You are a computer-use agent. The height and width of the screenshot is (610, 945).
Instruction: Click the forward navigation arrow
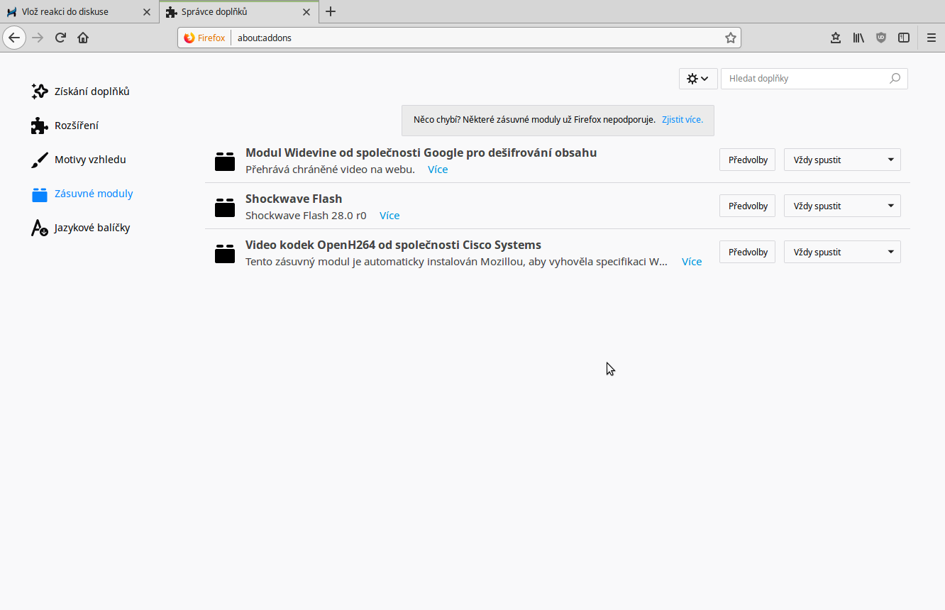[38, 38]
